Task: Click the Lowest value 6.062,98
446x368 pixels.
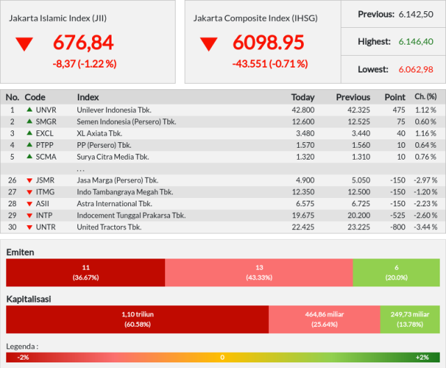Action: click(x=416, y=69)
